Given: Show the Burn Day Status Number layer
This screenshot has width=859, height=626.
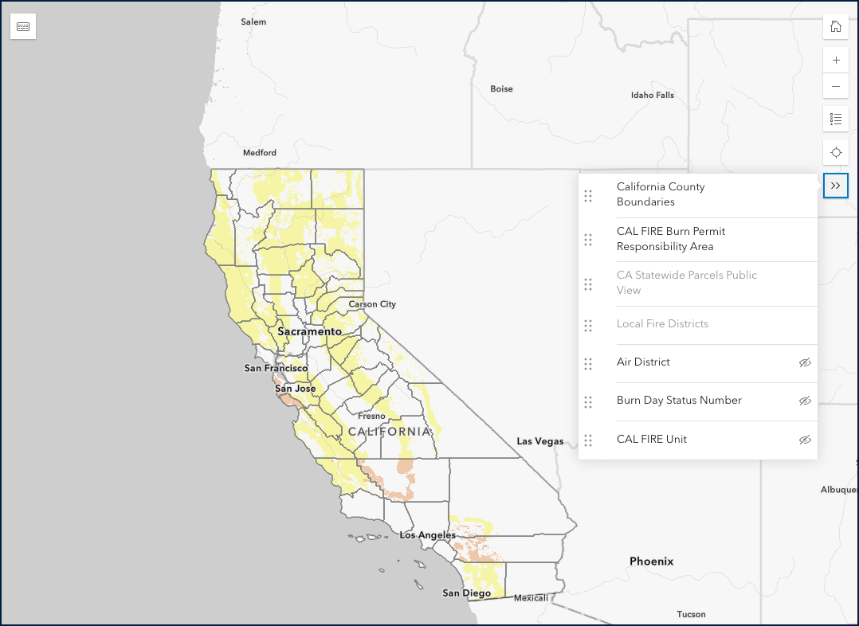Looking at the screenshot, I should tap(805, 401).
